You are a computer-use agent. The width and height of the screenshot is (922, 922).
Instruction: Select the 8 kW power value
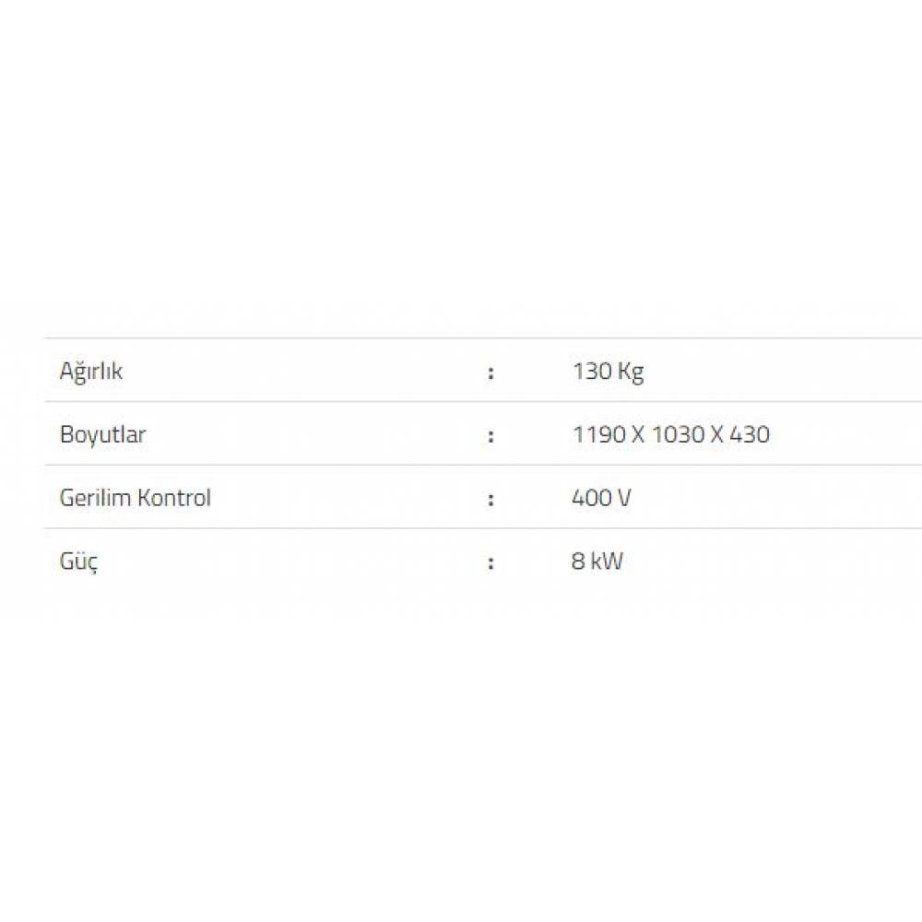597,561
